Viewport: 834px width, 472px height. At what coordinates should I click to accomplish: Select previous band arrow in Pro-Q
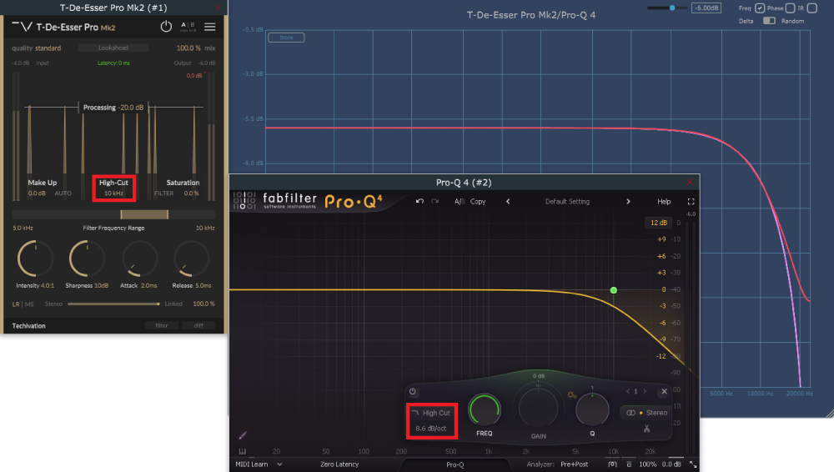coord(628,392)
